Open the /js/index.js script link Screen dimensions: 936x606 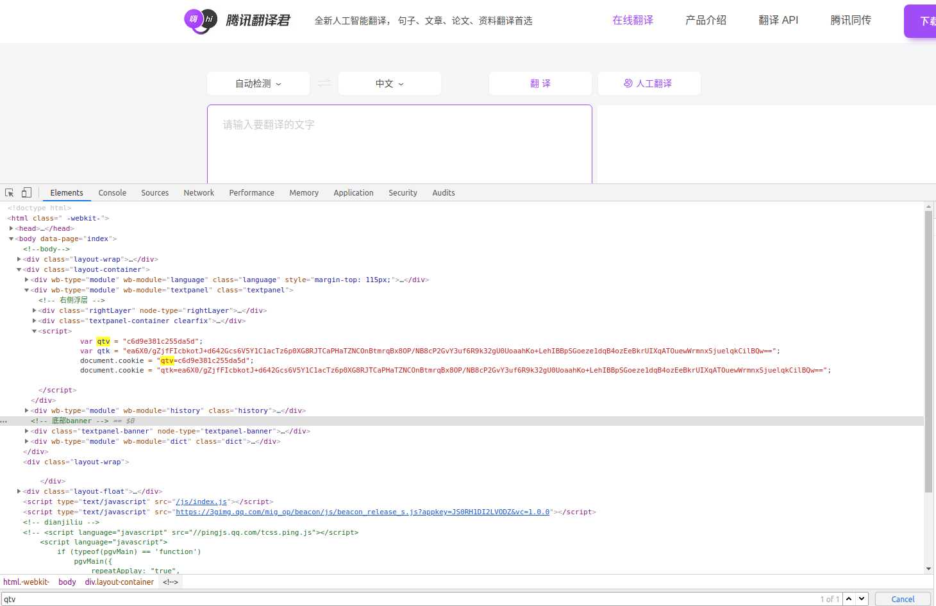tap(201, 502)
